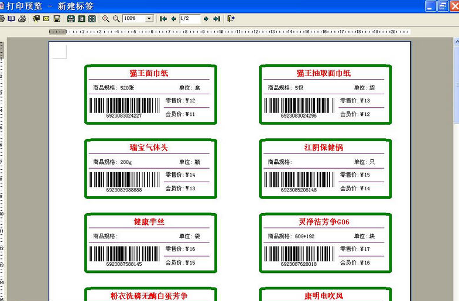The height and width of the screenshot is (301, 459).
Task: Click the print icon at toolbar's left edge
Action: click(x=2, y=19)
